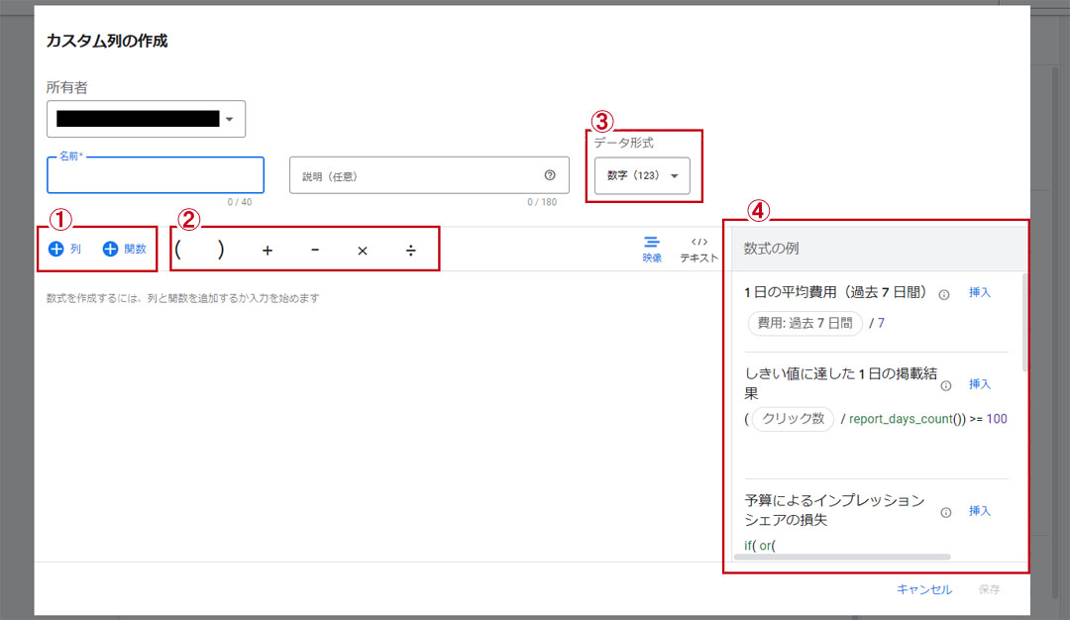Screen dimensions: 1070x620
Task: Click the キャンセル button
Action: pyautogui.click(x=923, y=589)
